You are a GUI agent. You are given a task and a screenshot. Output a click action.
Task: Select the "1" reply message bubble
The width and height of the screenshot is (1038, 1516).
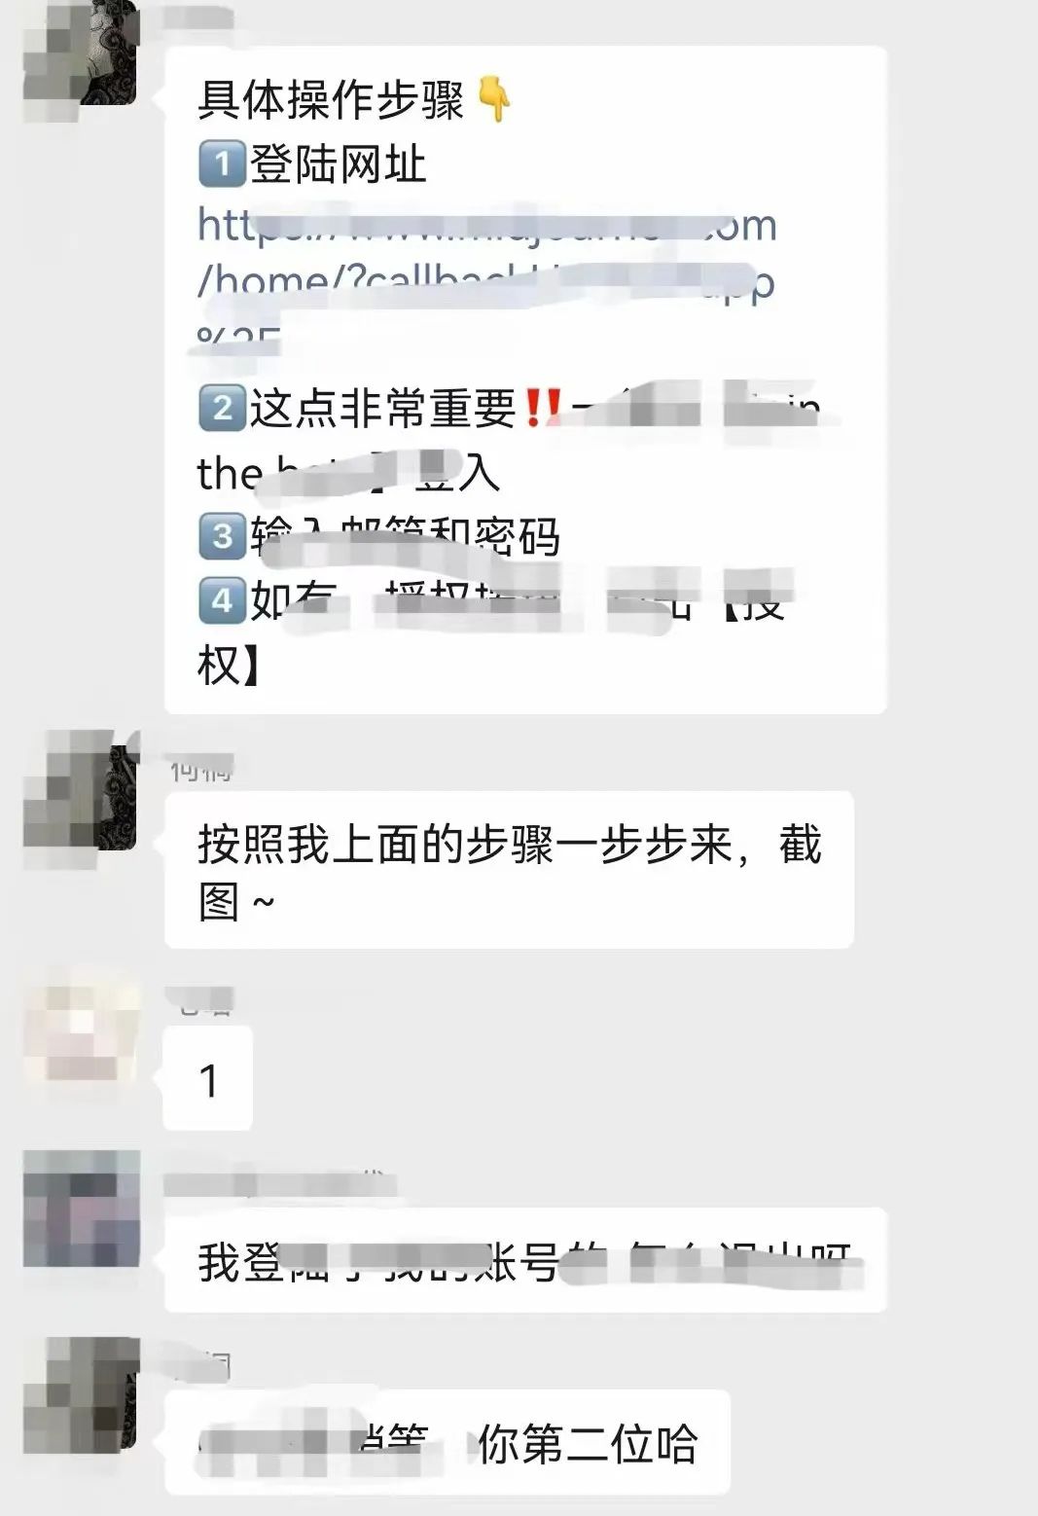[208, 1079]
